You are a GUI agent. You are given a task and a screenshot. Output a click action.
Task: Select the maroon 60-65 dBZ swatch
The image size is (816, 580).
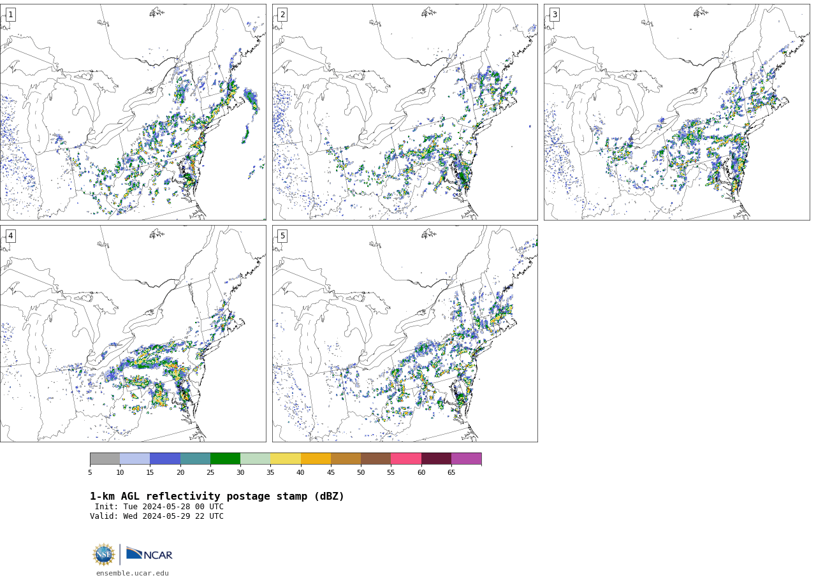pyautogui.click(x=436, y=459)
